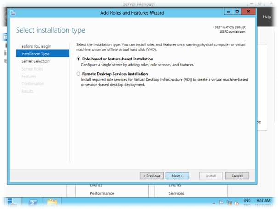Launch Windows PowerShell from the taskbar
Image resolution: width=278 pixels, height=209 pixels.
33,202
